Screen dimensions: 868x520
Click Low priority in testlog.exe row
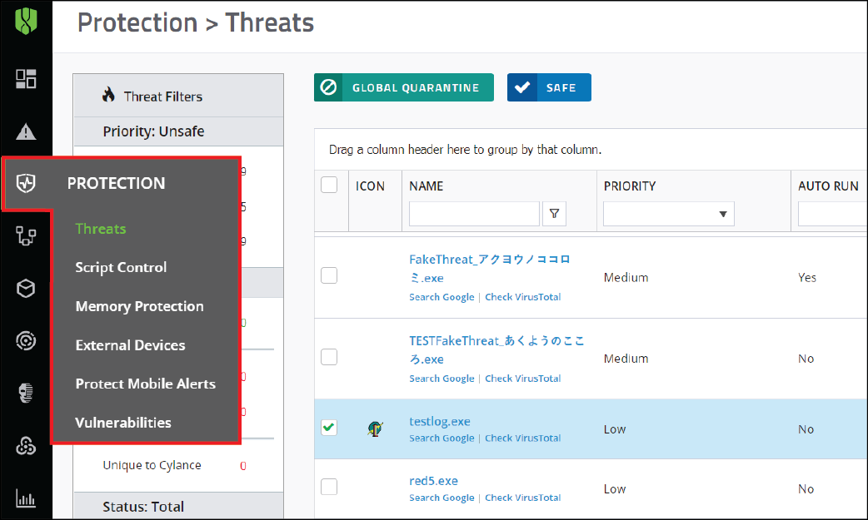pyautogui.click(x=615, y=429)
